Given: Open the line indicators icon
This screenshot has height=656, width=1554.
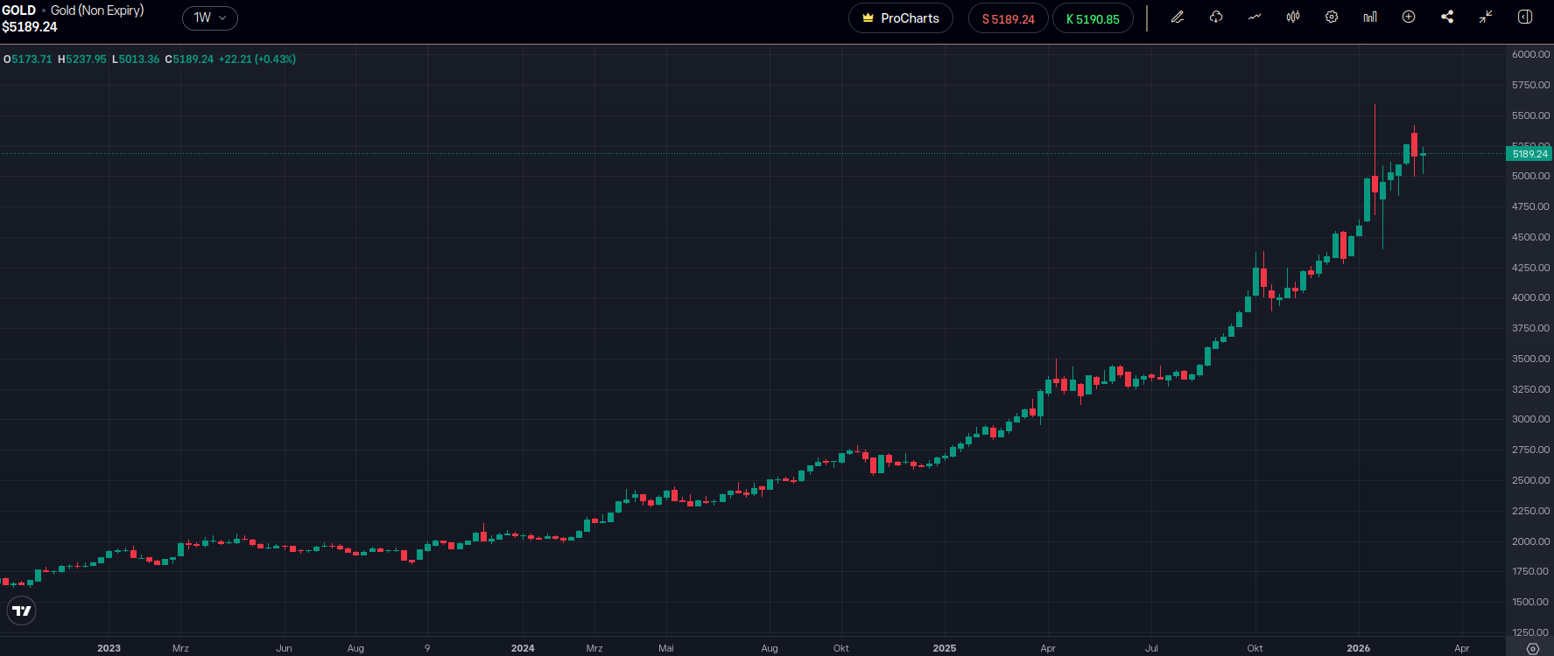Looking at the screenshot, I should click(1255, 17).
